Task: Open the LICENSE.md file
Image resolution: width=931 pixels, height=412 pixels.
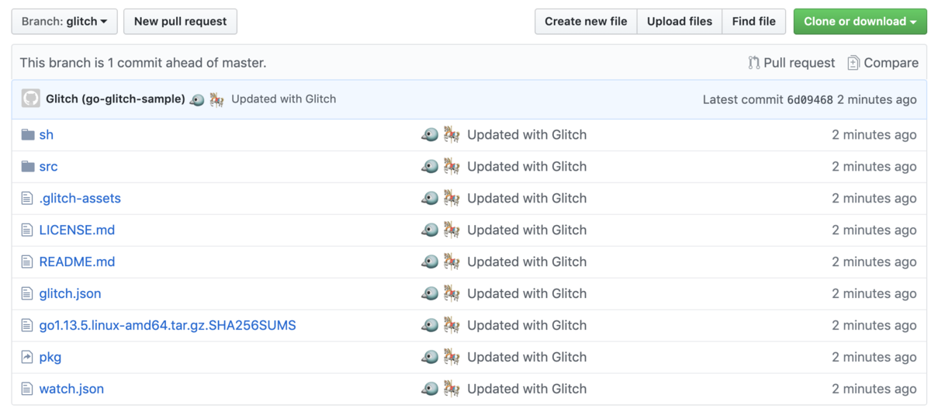Action: (77, 230)
